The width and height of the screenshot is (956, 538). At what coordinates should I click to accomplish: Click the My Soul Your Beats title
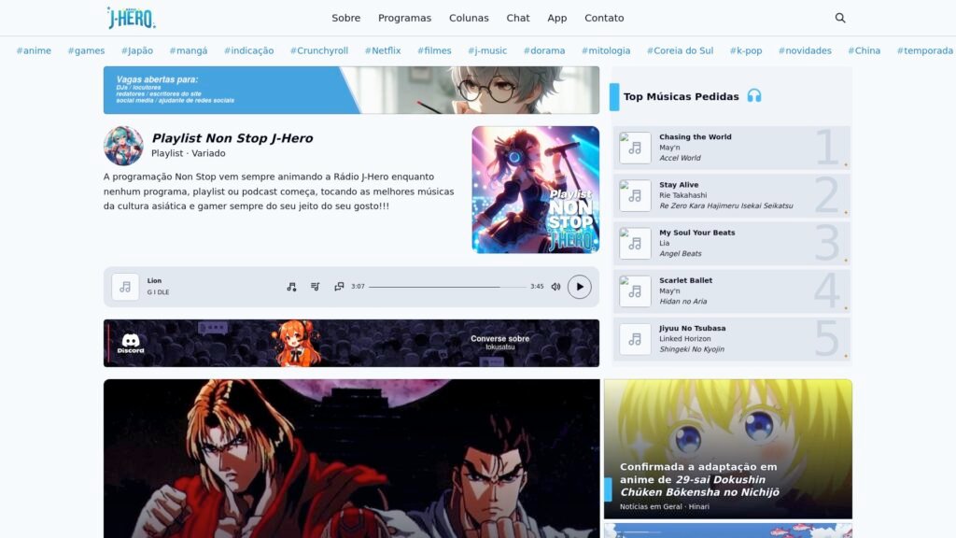coord(696,233)
